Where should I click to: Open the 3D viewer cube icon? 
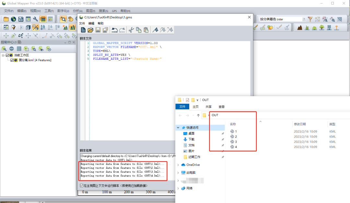pyautogui.click(x=28, y=27)
